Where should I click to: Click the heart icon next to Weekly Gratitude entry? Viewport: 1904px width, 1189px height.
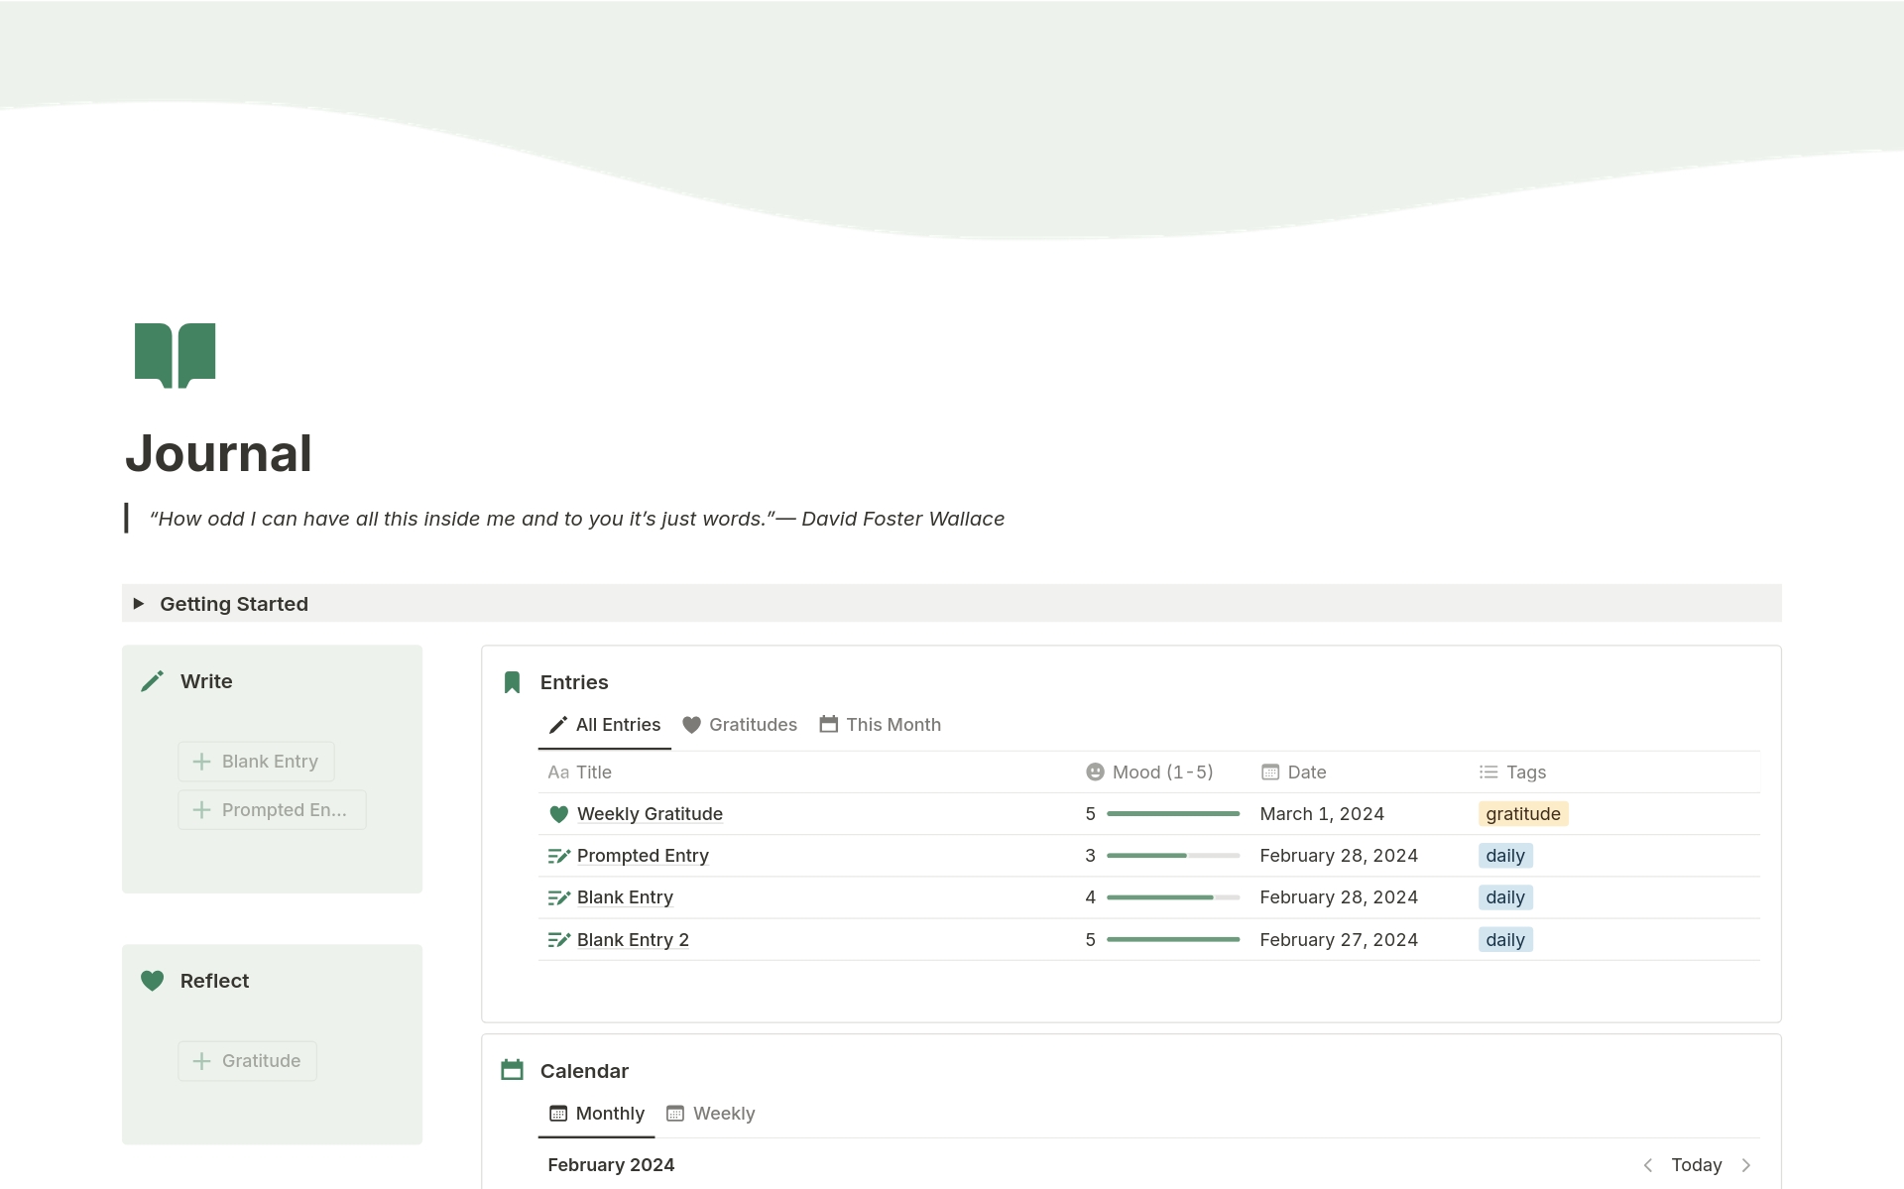(559, 813)
